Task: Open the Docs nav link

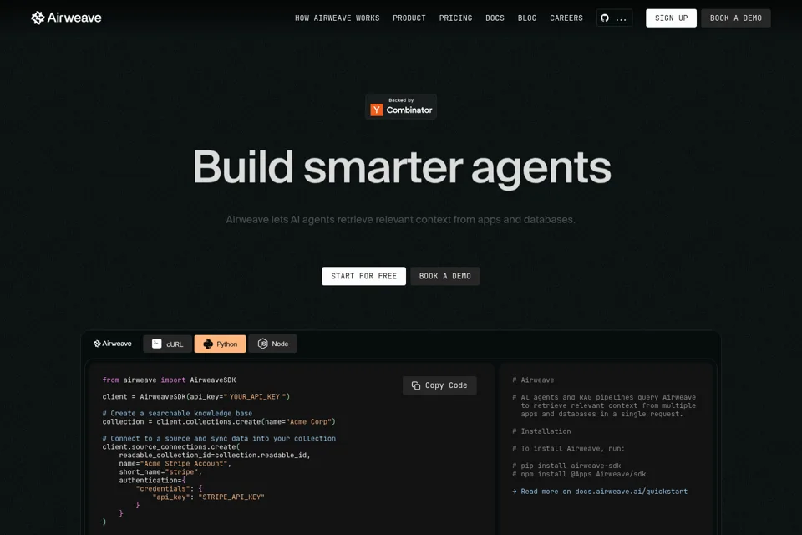Action: [x=495, y=18]
